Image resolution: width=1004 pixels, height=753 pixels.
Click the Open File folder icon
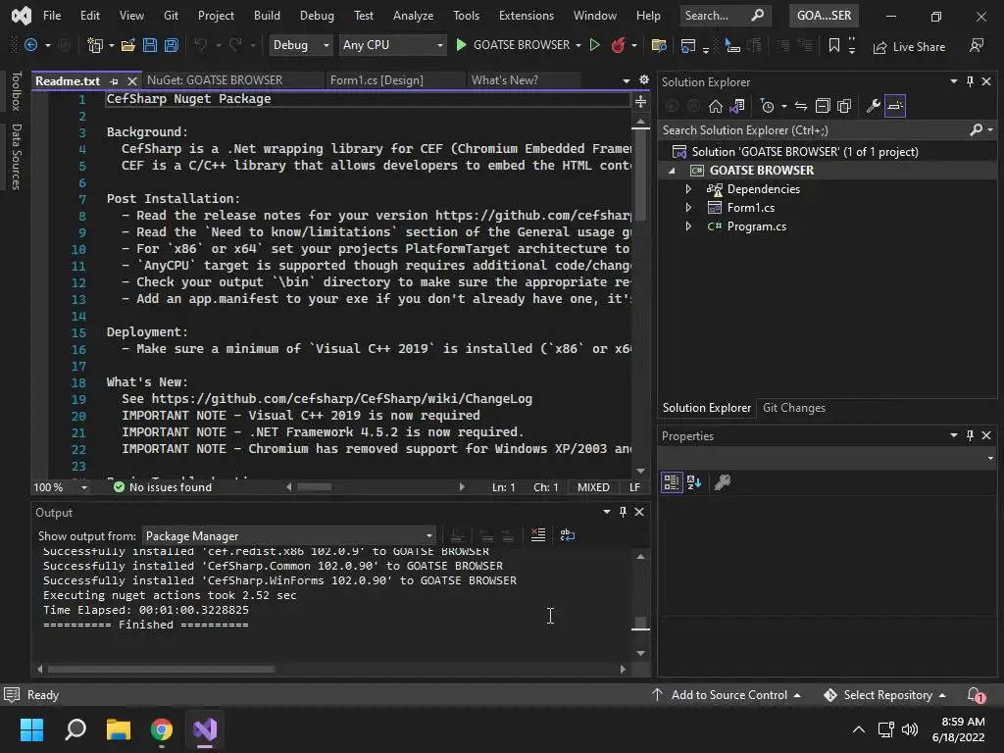tap(128, 45)
